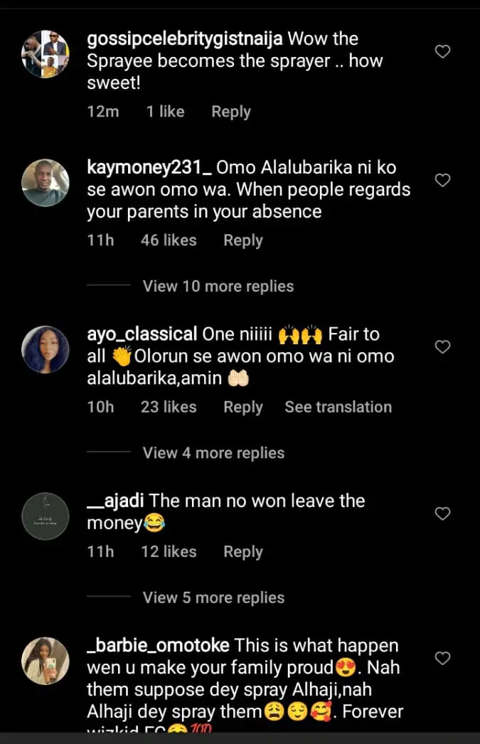Like _barbie_omotoke's comment with the heart

tap(442, 659)
